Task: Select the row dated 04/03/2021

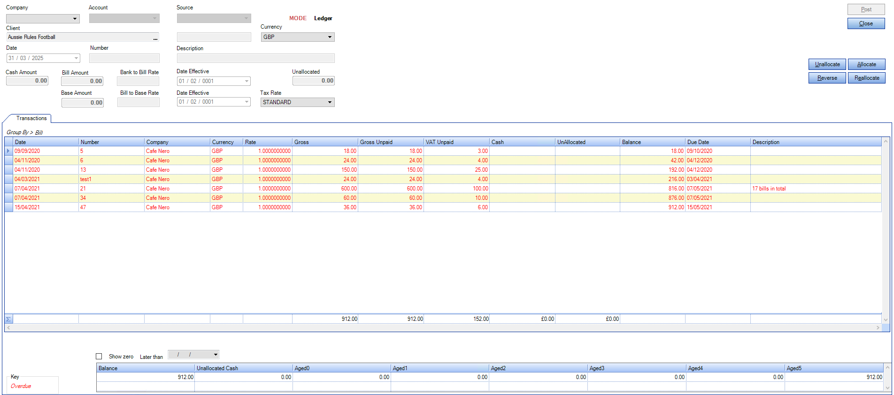Action: 443,179
